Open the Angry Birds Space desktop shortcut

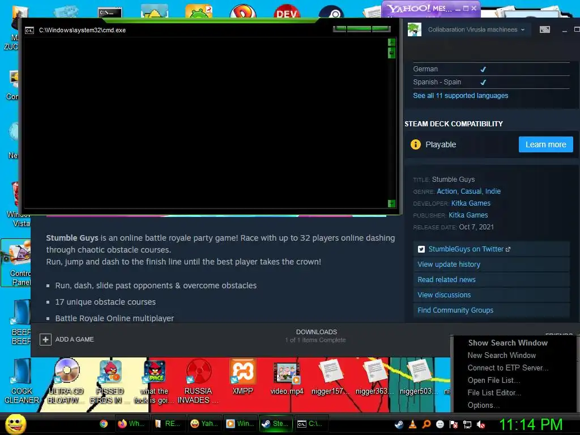pyautogui.click(x=154, y=381)
